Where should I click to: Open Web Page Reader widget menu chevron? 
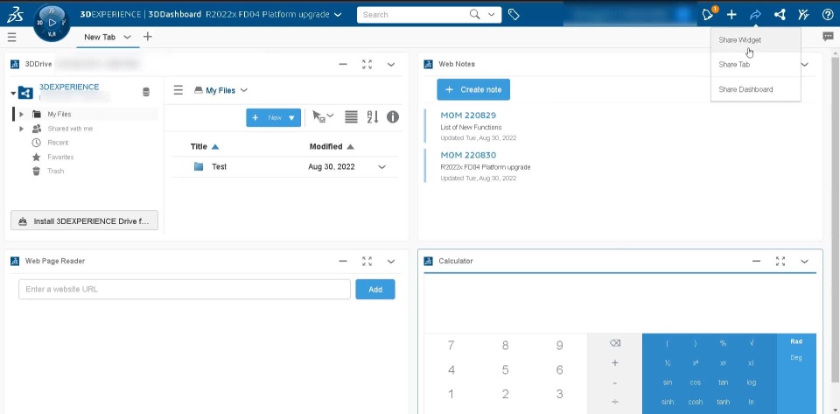point(391,262)
